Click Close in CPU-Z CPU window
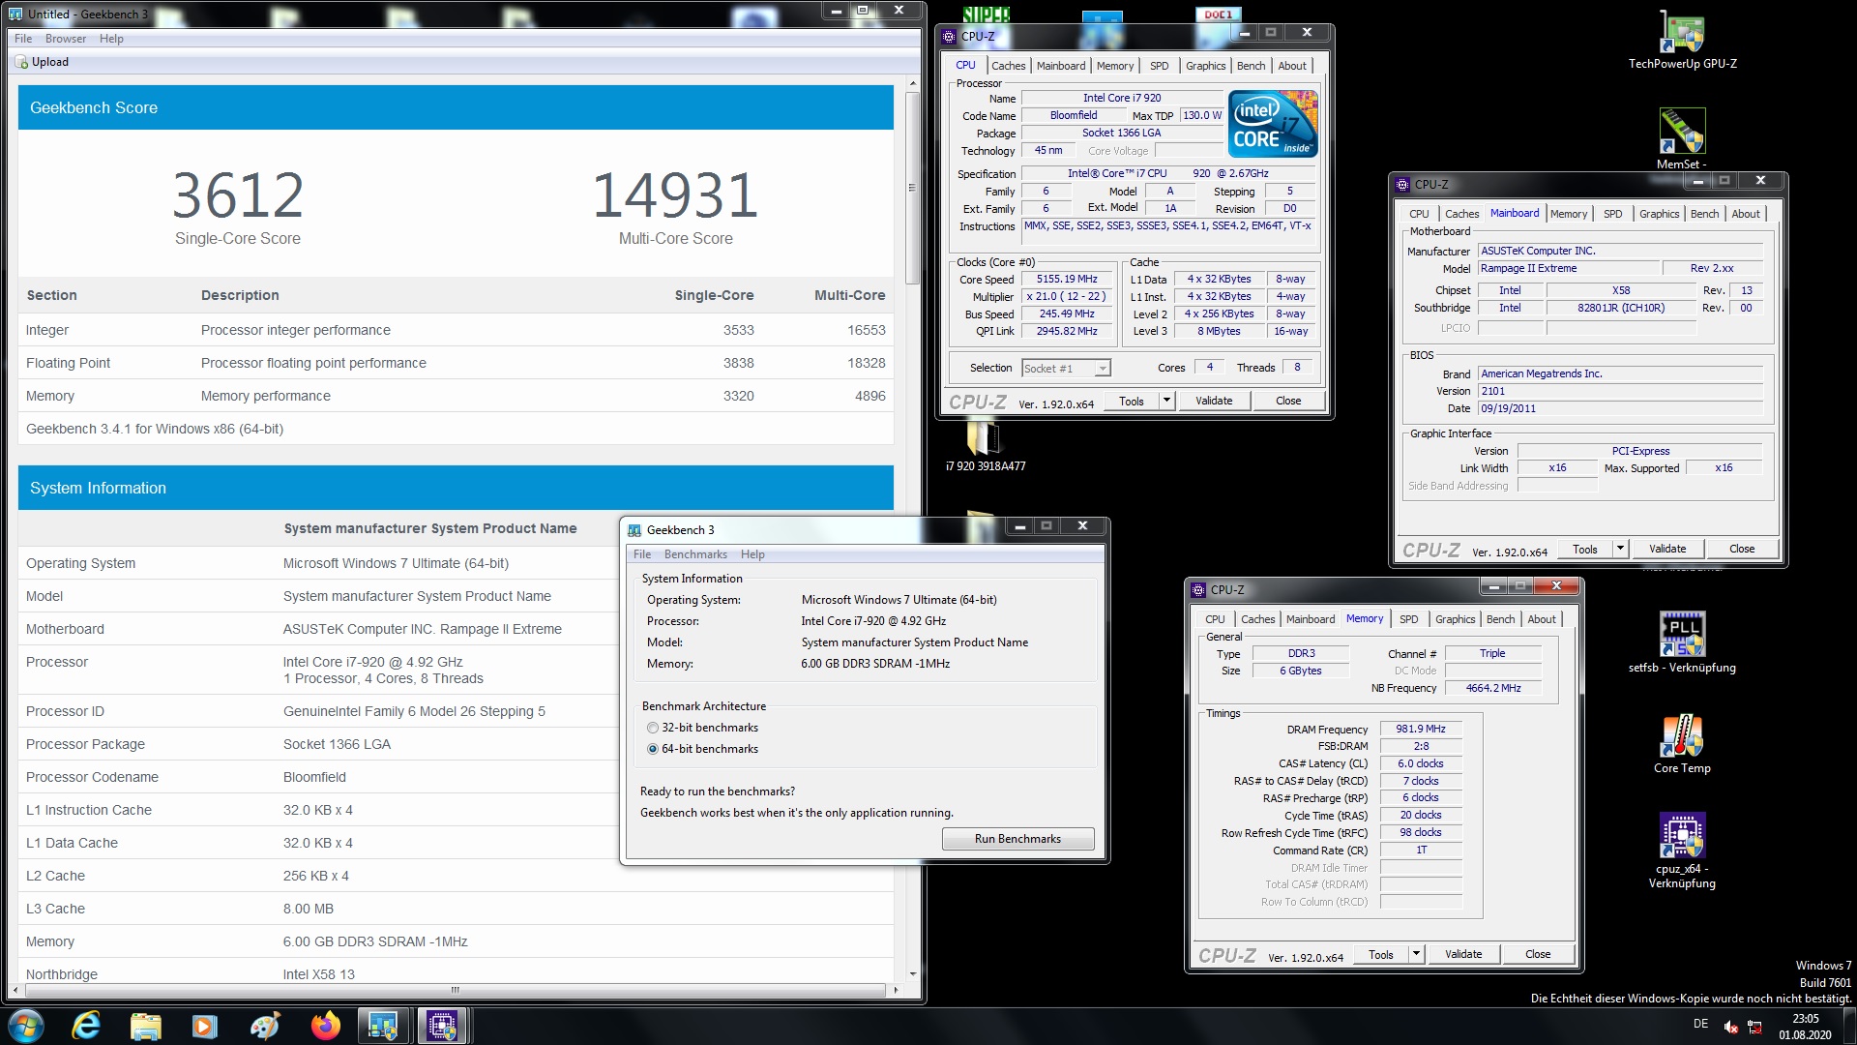 click(x=1288, y=401)
